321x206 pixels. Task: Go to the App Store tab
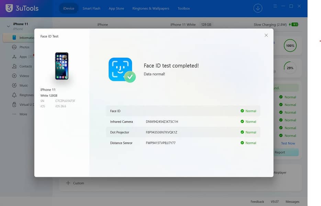tap(116, 8)
